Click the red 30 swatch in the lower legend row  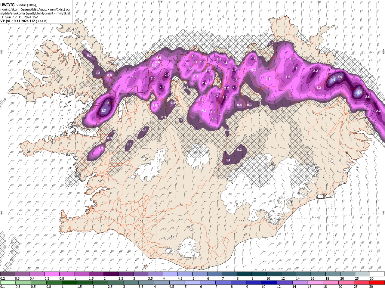click(377, 282)
